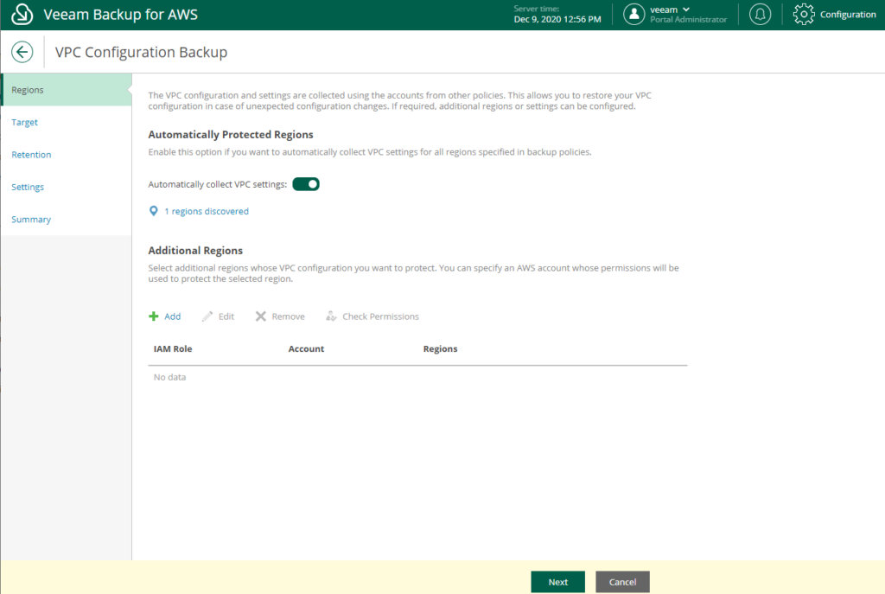The width and height of the screenshot is (885, 594).
Task: Toggle Automatically collect VPC settings switch
Action: tap(306, 184)
